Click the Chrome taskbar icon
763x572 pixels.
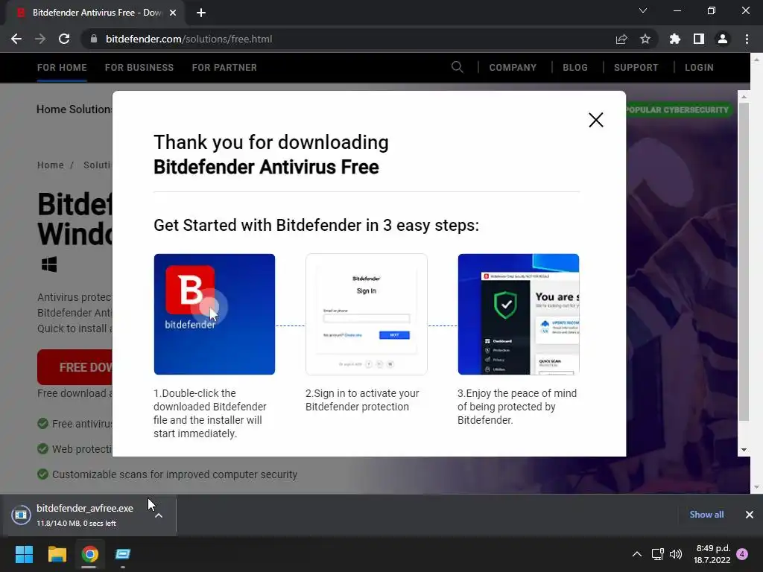pyautogui.click(x=89, y=554)
